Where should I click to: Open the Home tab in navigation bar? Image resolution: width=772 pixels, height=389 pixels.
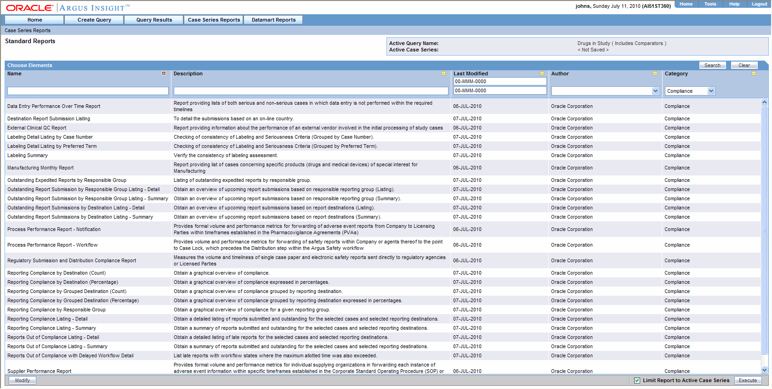click(x=34, y=20)
